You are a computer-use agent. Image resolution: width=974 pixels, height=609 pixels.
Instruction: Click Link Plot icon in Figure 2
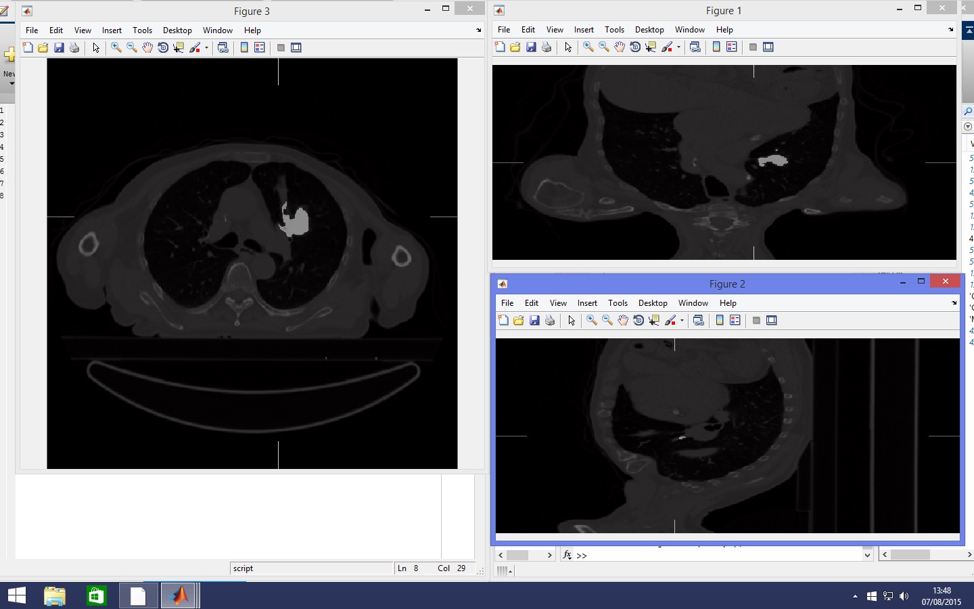click(x=698, y=320)
